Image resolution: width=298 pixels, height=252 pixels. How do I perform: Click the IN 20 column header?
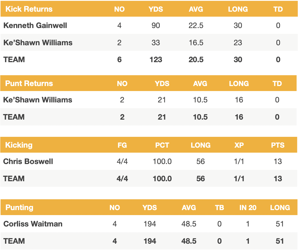[x=248, y=207]
